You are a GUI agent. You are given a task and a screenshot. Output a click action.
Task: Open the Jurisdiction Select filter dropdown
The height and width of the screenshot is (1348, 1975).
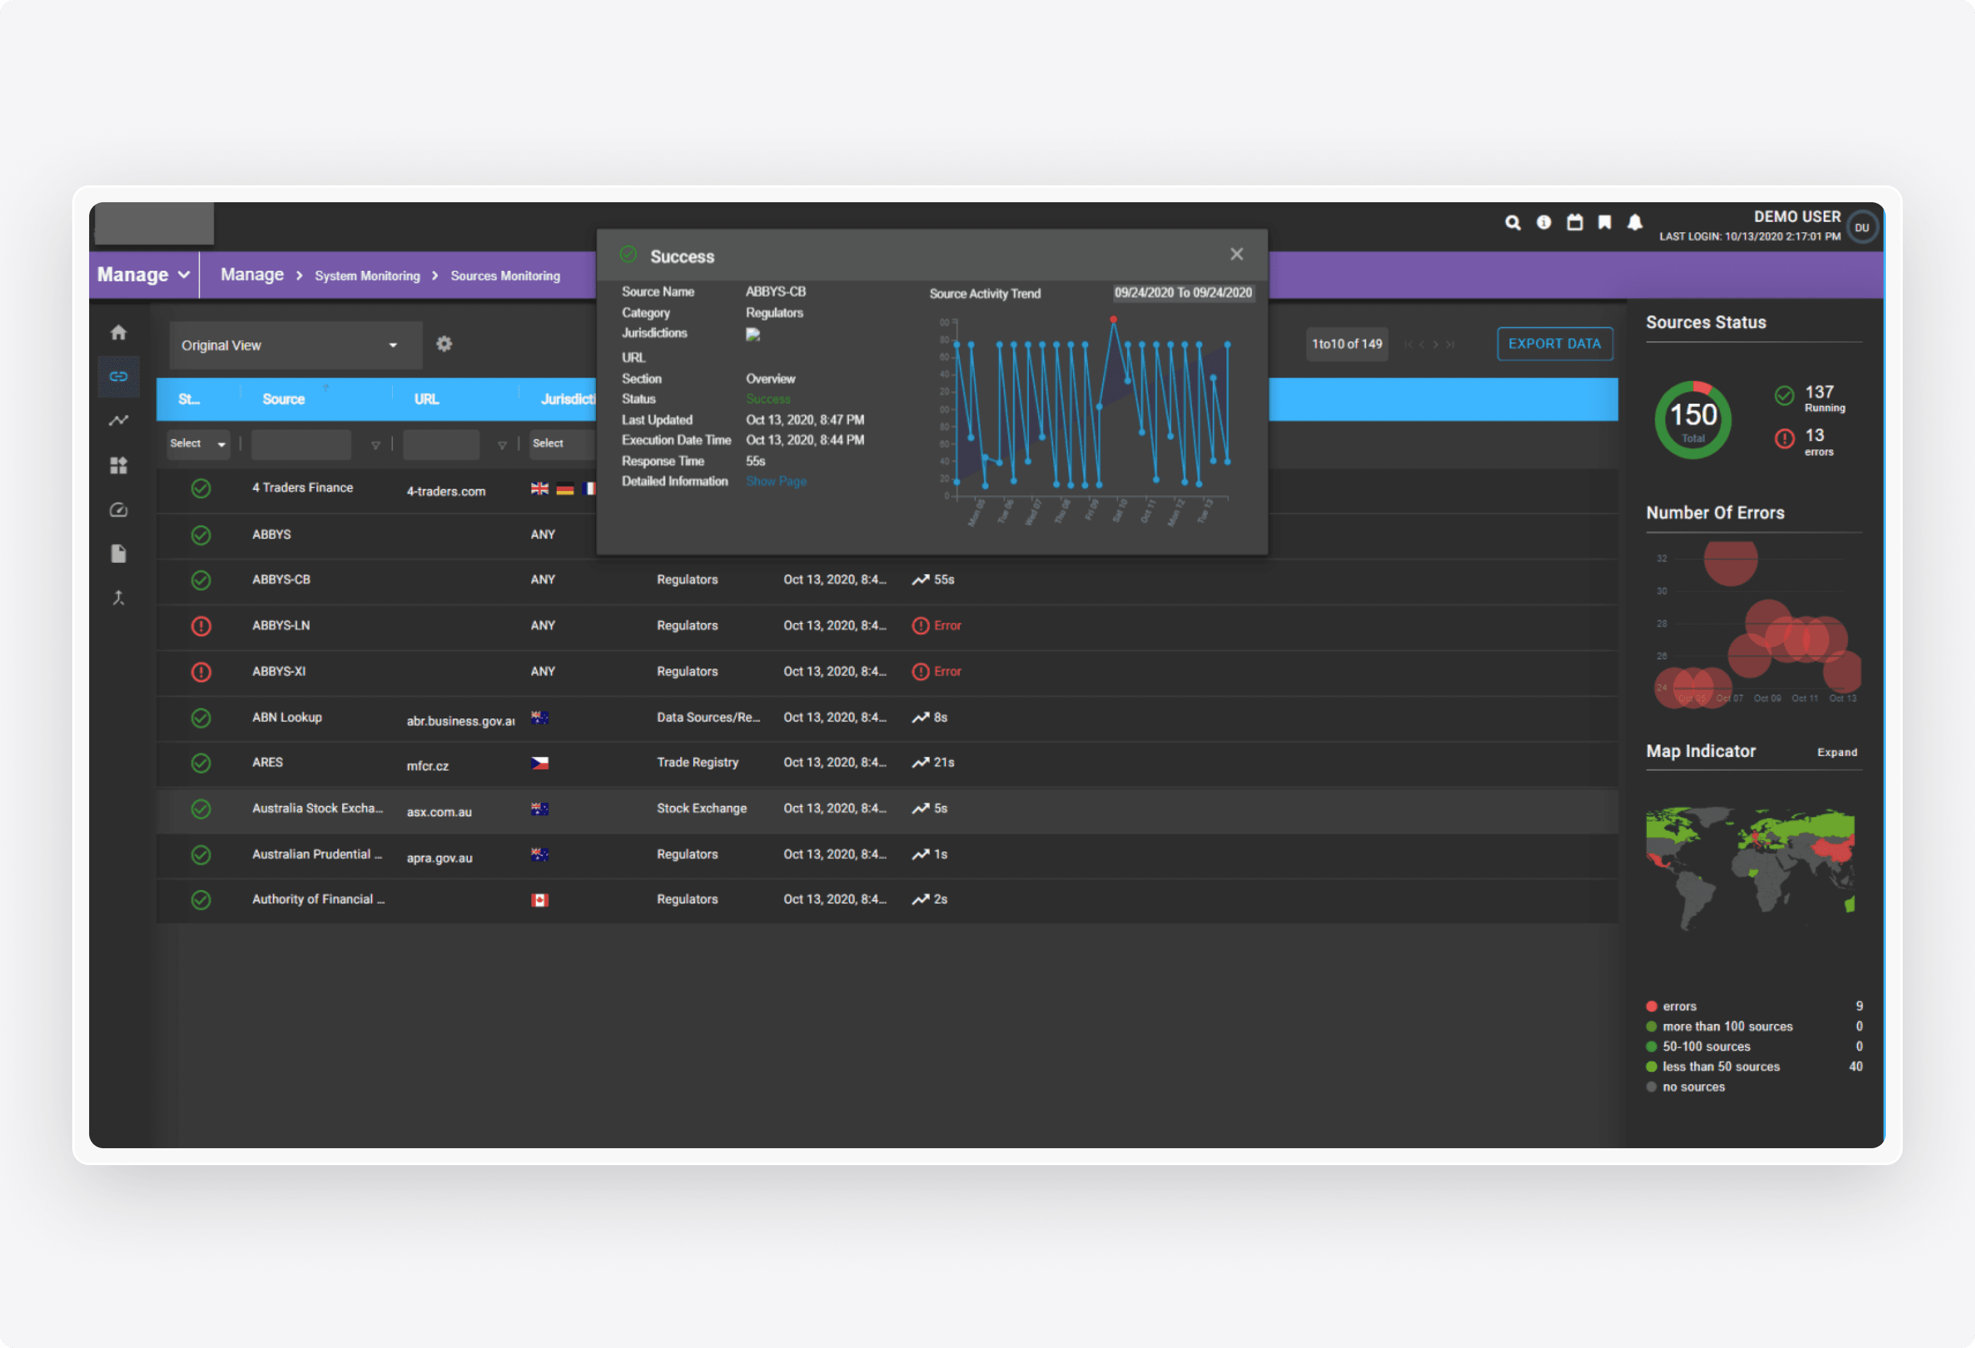pos(562,444)
